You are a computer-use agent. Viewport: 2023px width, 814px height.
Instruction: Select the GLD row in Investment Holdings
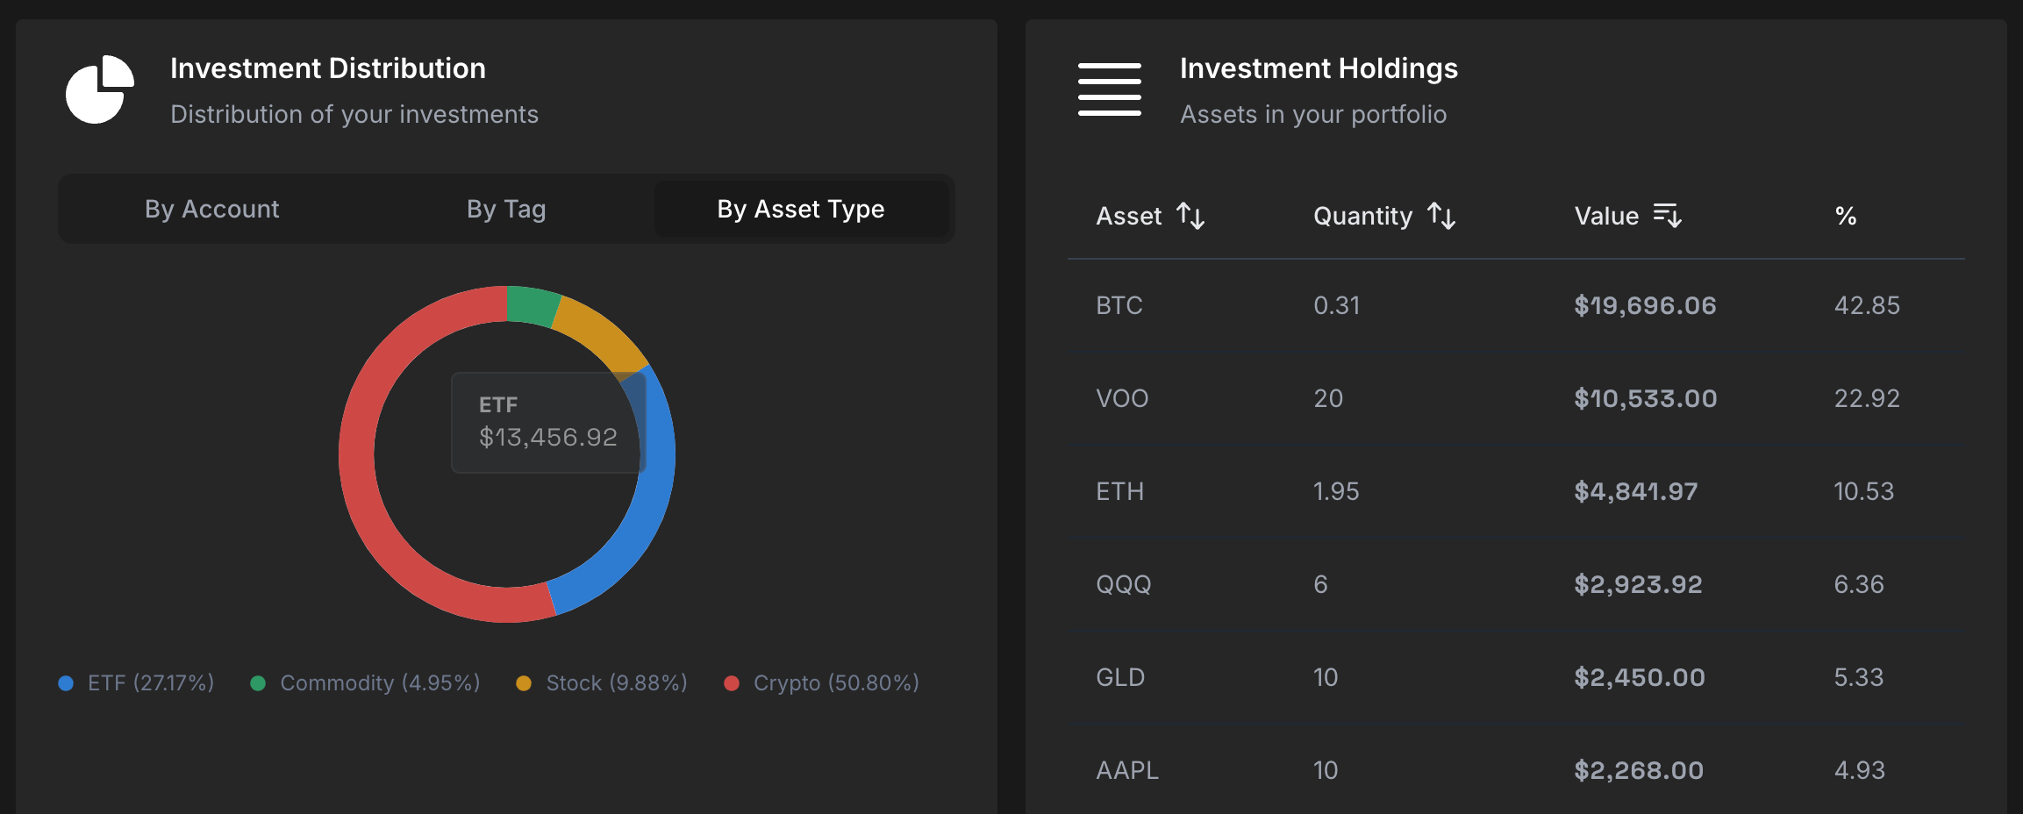1491,676
